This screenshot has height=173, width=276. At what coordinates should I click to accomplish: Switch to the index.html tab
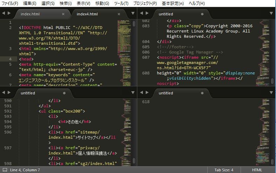click(30, 14)
